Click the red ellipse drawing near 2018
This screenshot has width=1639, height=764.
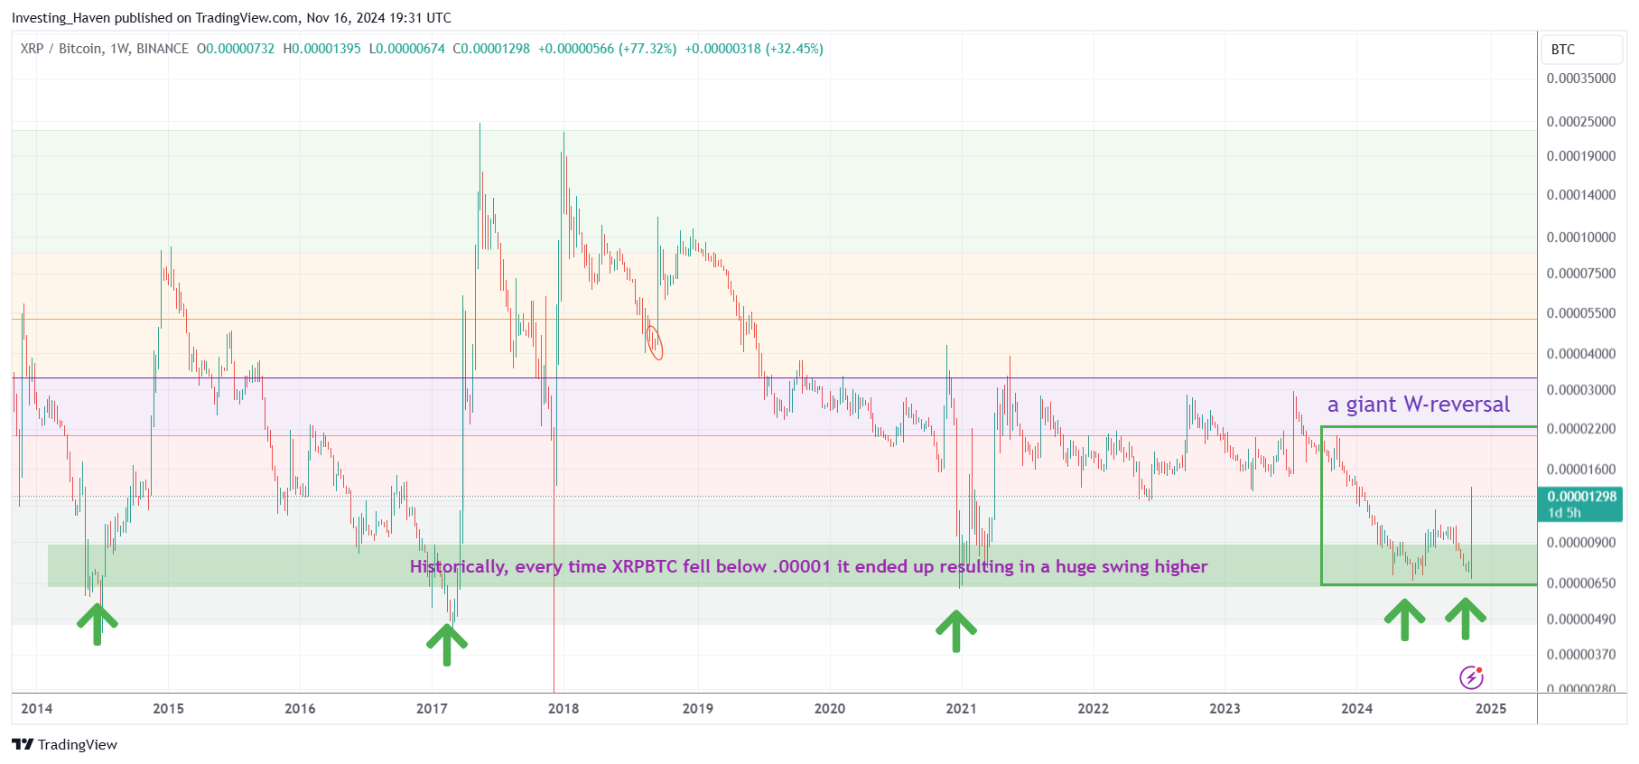(x=655, y=343)
